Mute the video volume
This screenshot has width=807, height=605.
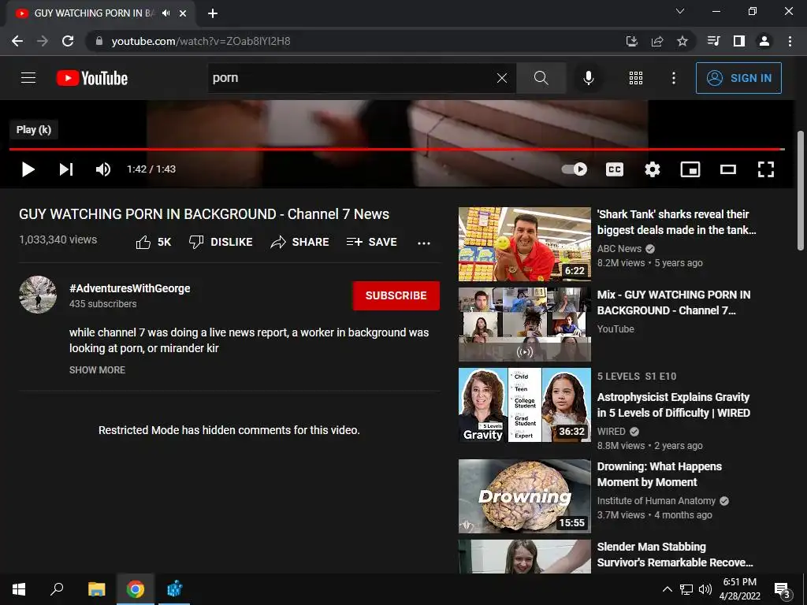click(103, 169)
